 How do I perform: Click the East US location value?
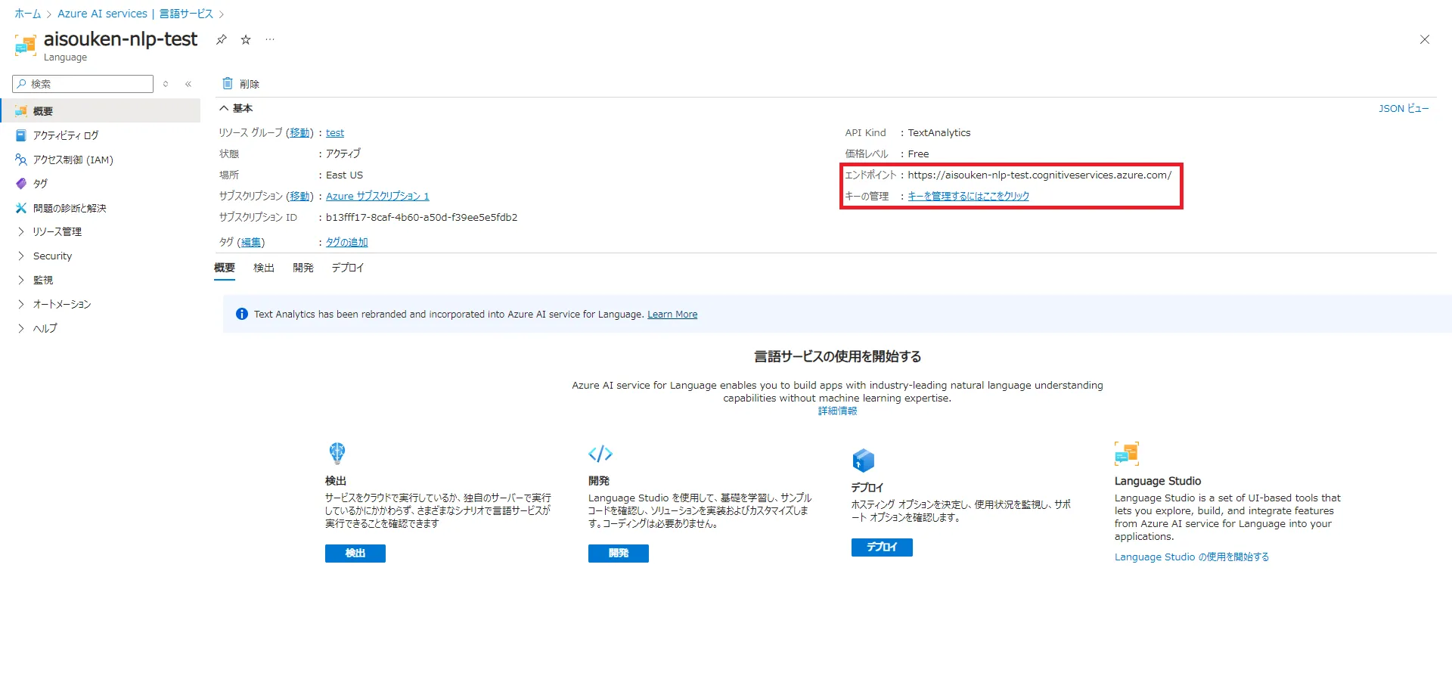coord(345,175)
